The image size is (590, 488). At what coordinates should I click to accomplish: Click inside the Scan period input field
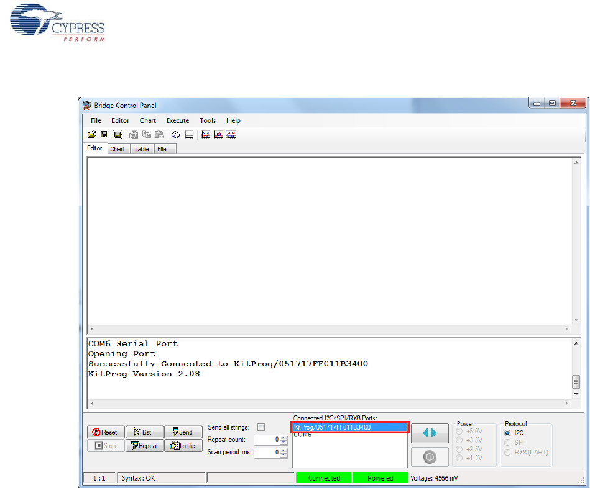click(x=267, y=453)
